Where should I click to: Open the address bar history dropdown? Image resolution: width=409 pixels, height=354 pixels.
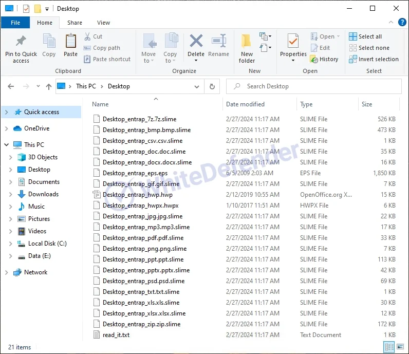pyautogui.click(x=197, y=86)
